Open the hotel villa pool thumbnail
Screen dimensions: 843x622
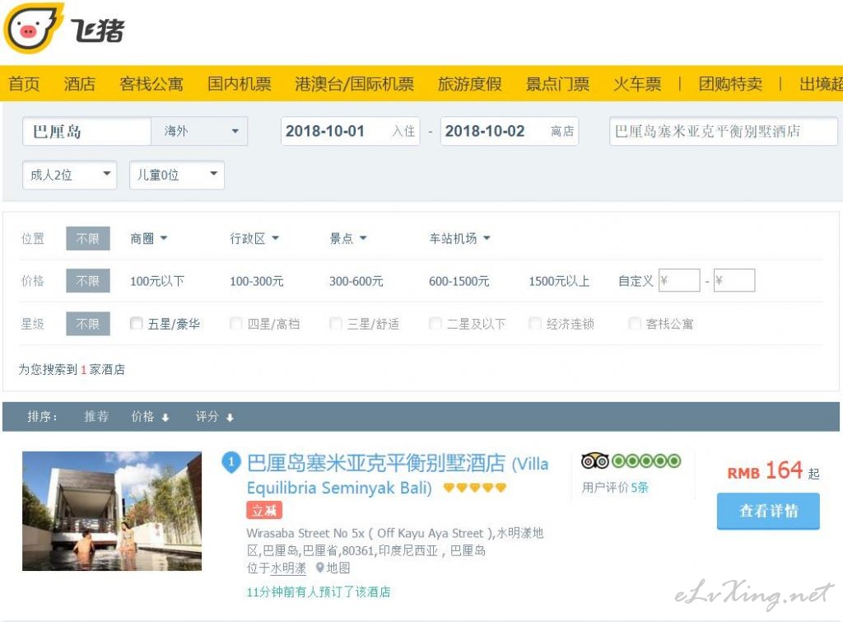coord(112,511)
